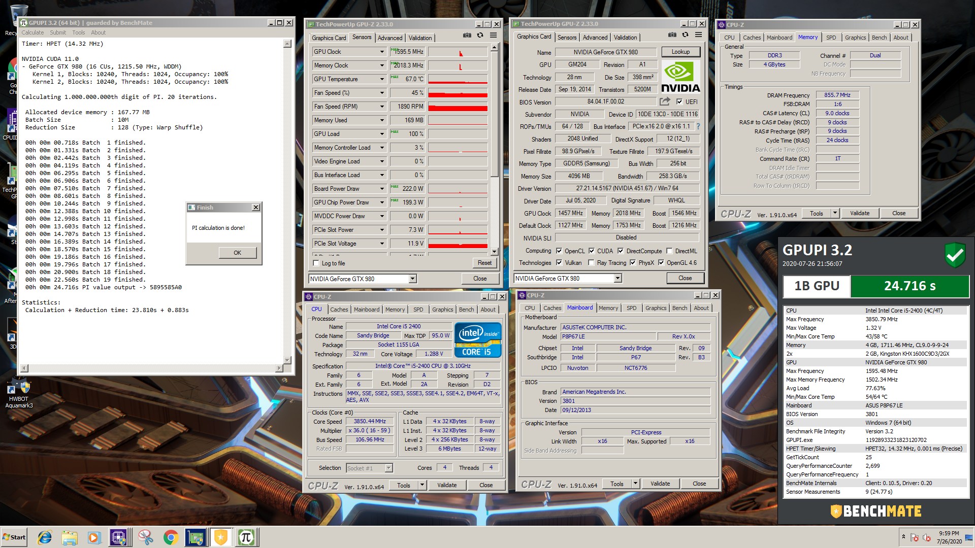975x548 pixels.
Task: Expand the GPU Clock sensor dropdown
Action: click(382, 52)
